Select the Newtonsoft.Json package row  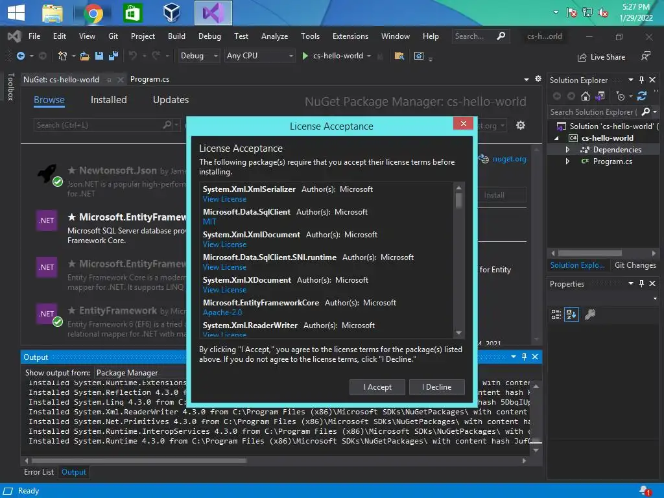[111, 182]
